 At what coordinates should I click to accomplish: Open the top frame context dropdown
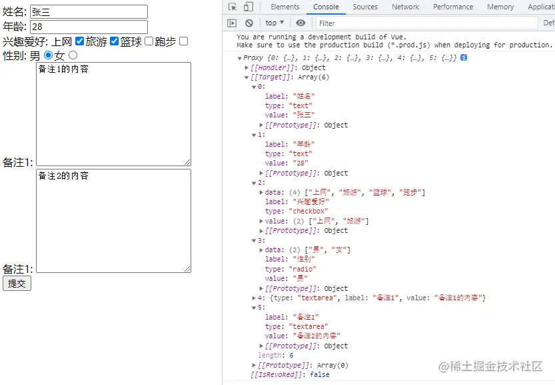coord(274,22)
